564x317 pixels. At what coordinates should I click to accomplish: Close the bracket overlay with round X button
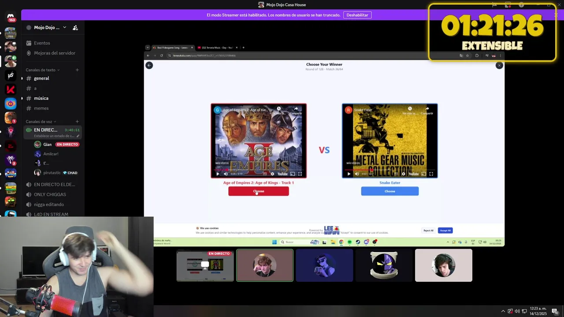499,65
